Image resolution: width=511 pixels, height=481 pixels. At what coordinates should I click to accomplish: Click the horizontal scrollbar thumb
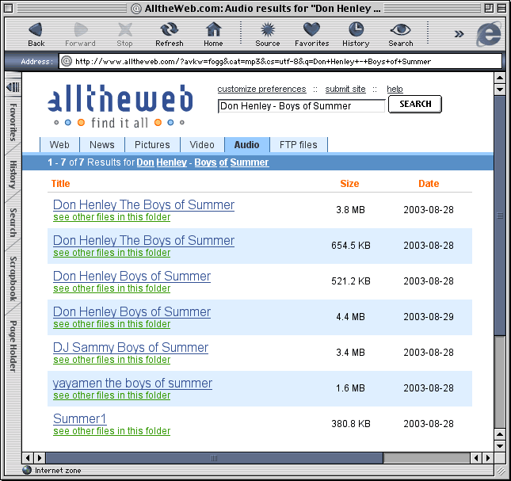tap(214, 458)
